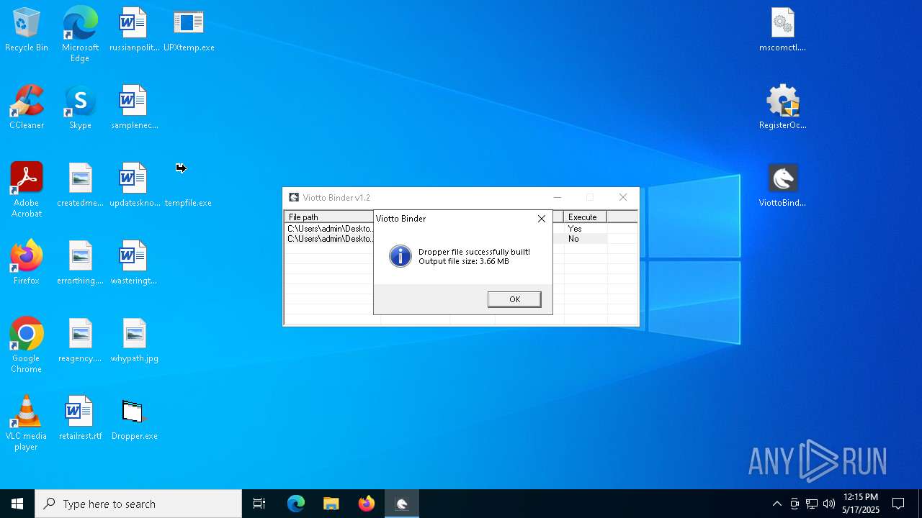Open Task View from the taskbar

click(259, 504)
